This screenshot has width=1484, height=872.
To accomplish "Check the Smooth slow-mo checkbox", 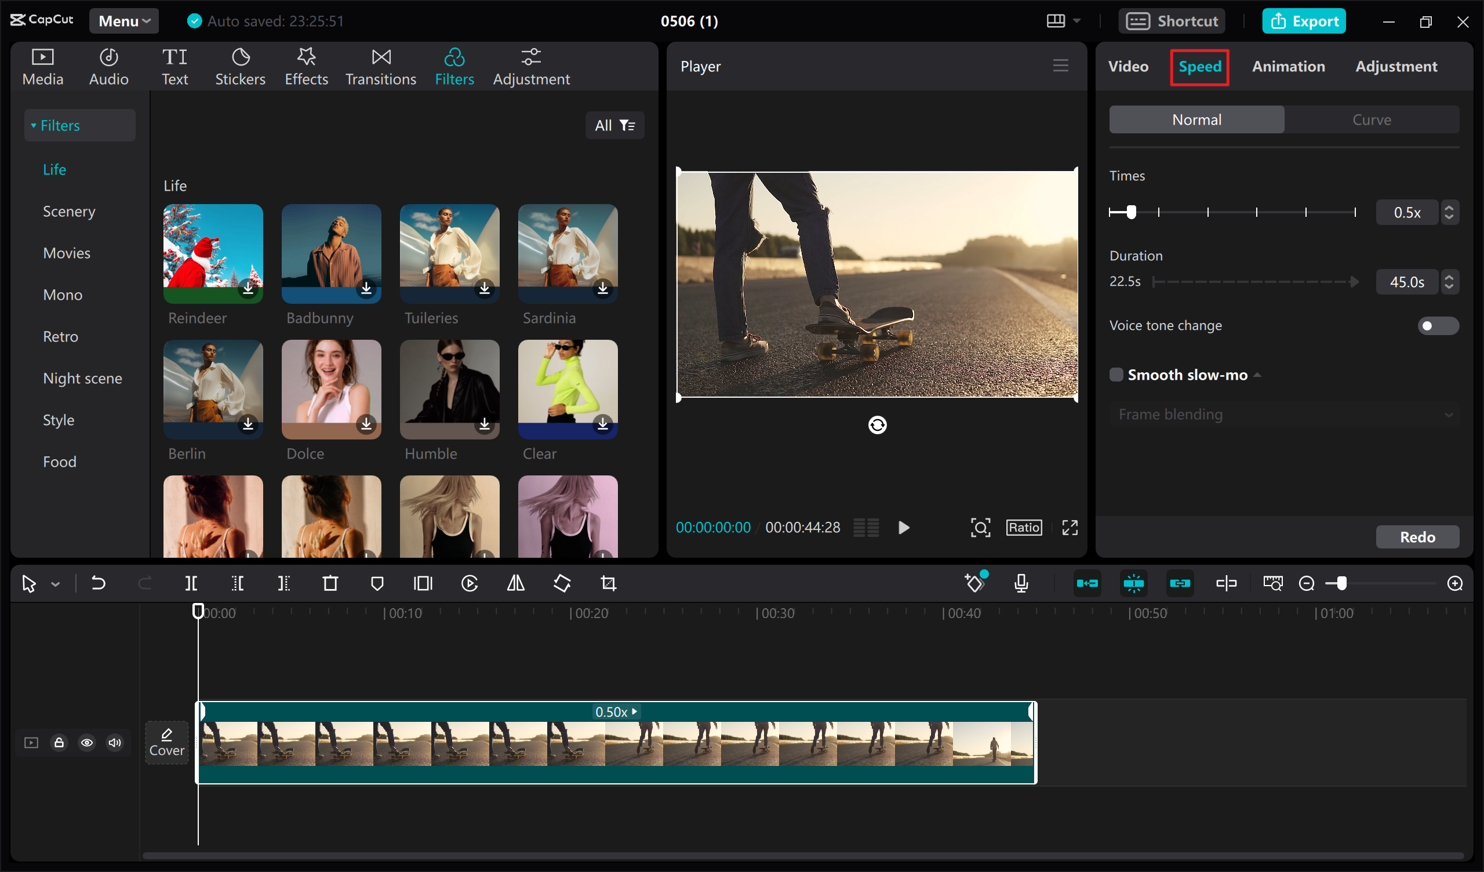I will tap(1116, 375).
